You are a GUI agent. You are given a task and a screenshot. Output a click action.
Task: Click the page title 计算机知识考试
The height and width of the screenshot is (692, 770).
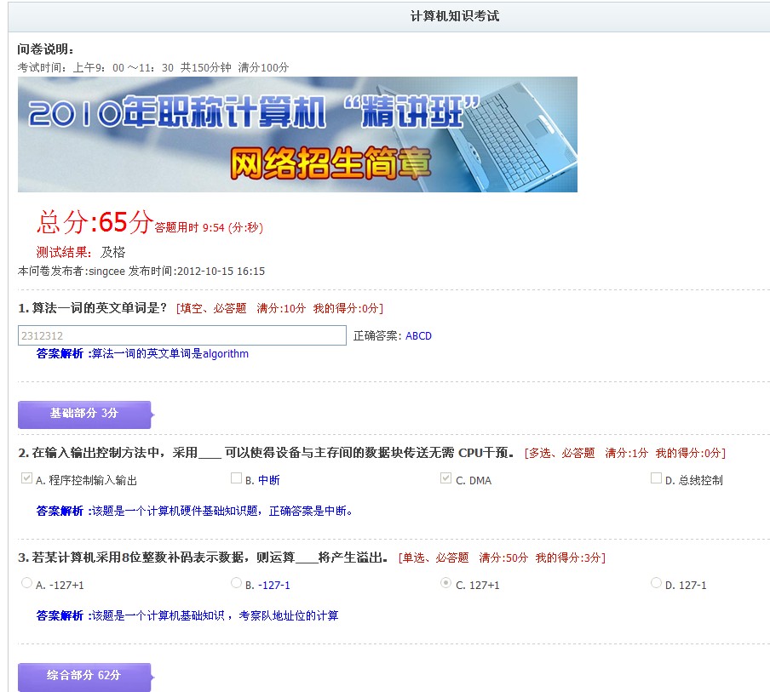point(455,16)
